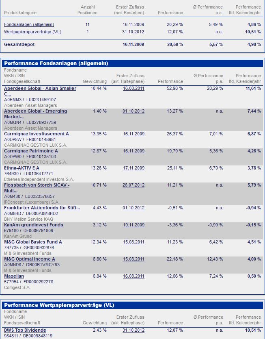Select ISIN text 984811 / DE0009848119
Viewport: 265px width, 339px height.
28,336
